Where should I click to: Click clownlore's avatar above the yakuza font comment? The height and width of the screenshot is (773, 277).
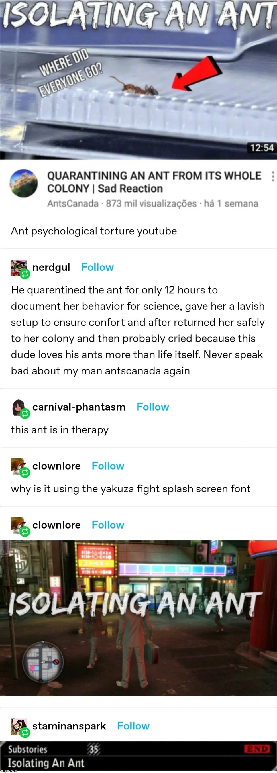pyautogui.click(x=19, y=466)
